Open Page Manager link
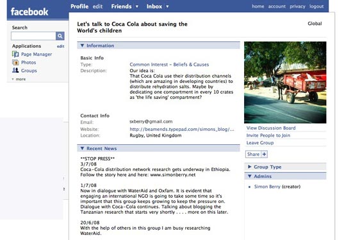This screenshot has width=344, height=240. [x=37, y=54]
